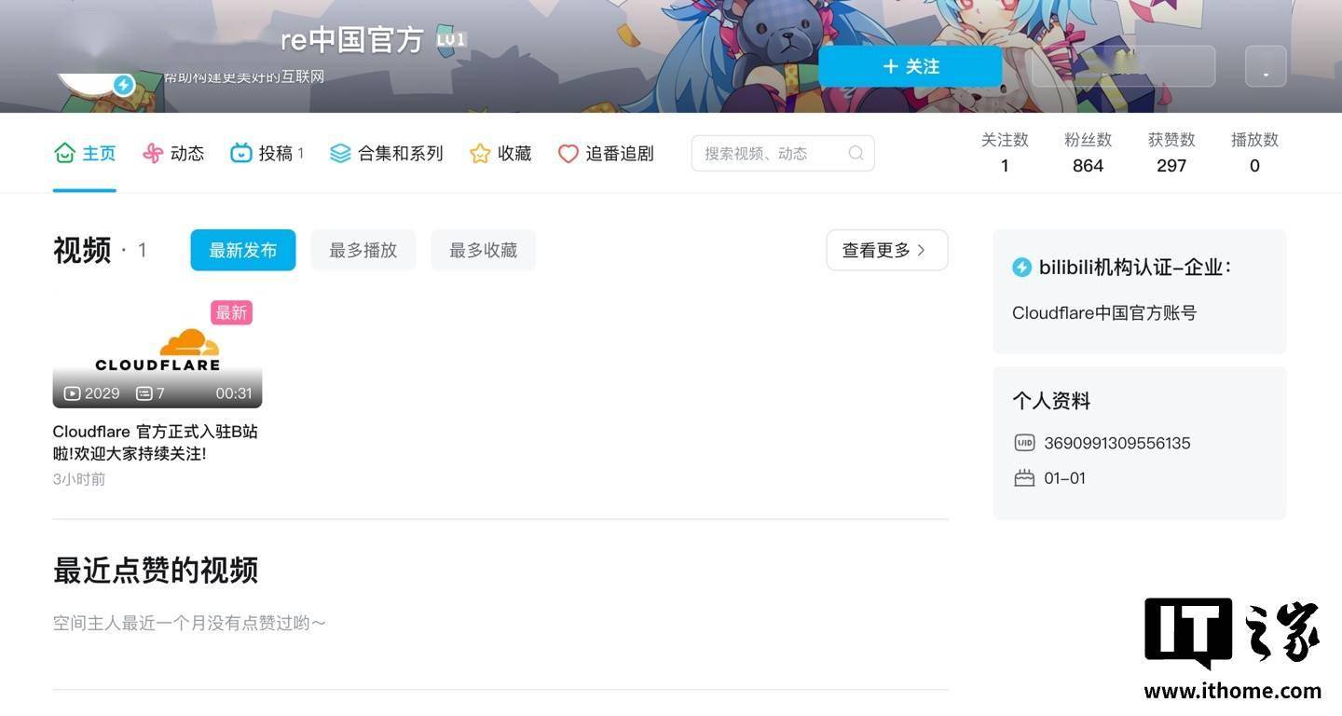1342x716 pixels.
Task: Click the Cloudflare video thumbnail
Action: pyautogui.click(x=157, y=352)
